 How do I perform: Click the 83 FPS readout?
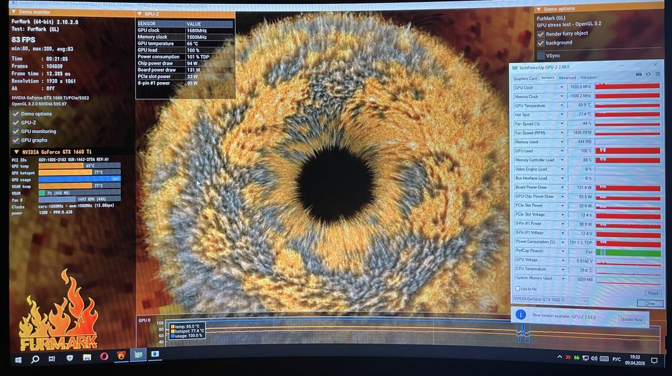coord(24,40)
